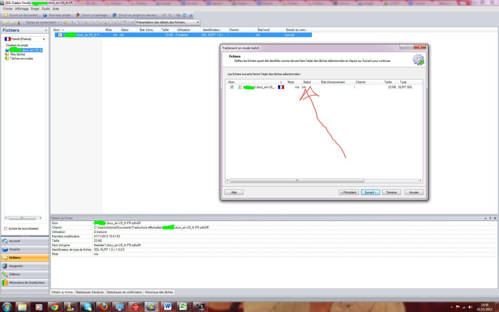Click the Éditeur pencil icon
This screenshot has width=499, height=312.
(5, 274)
